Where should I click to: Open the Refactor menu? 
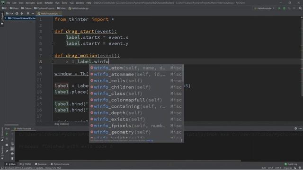(x=49, y=3)
